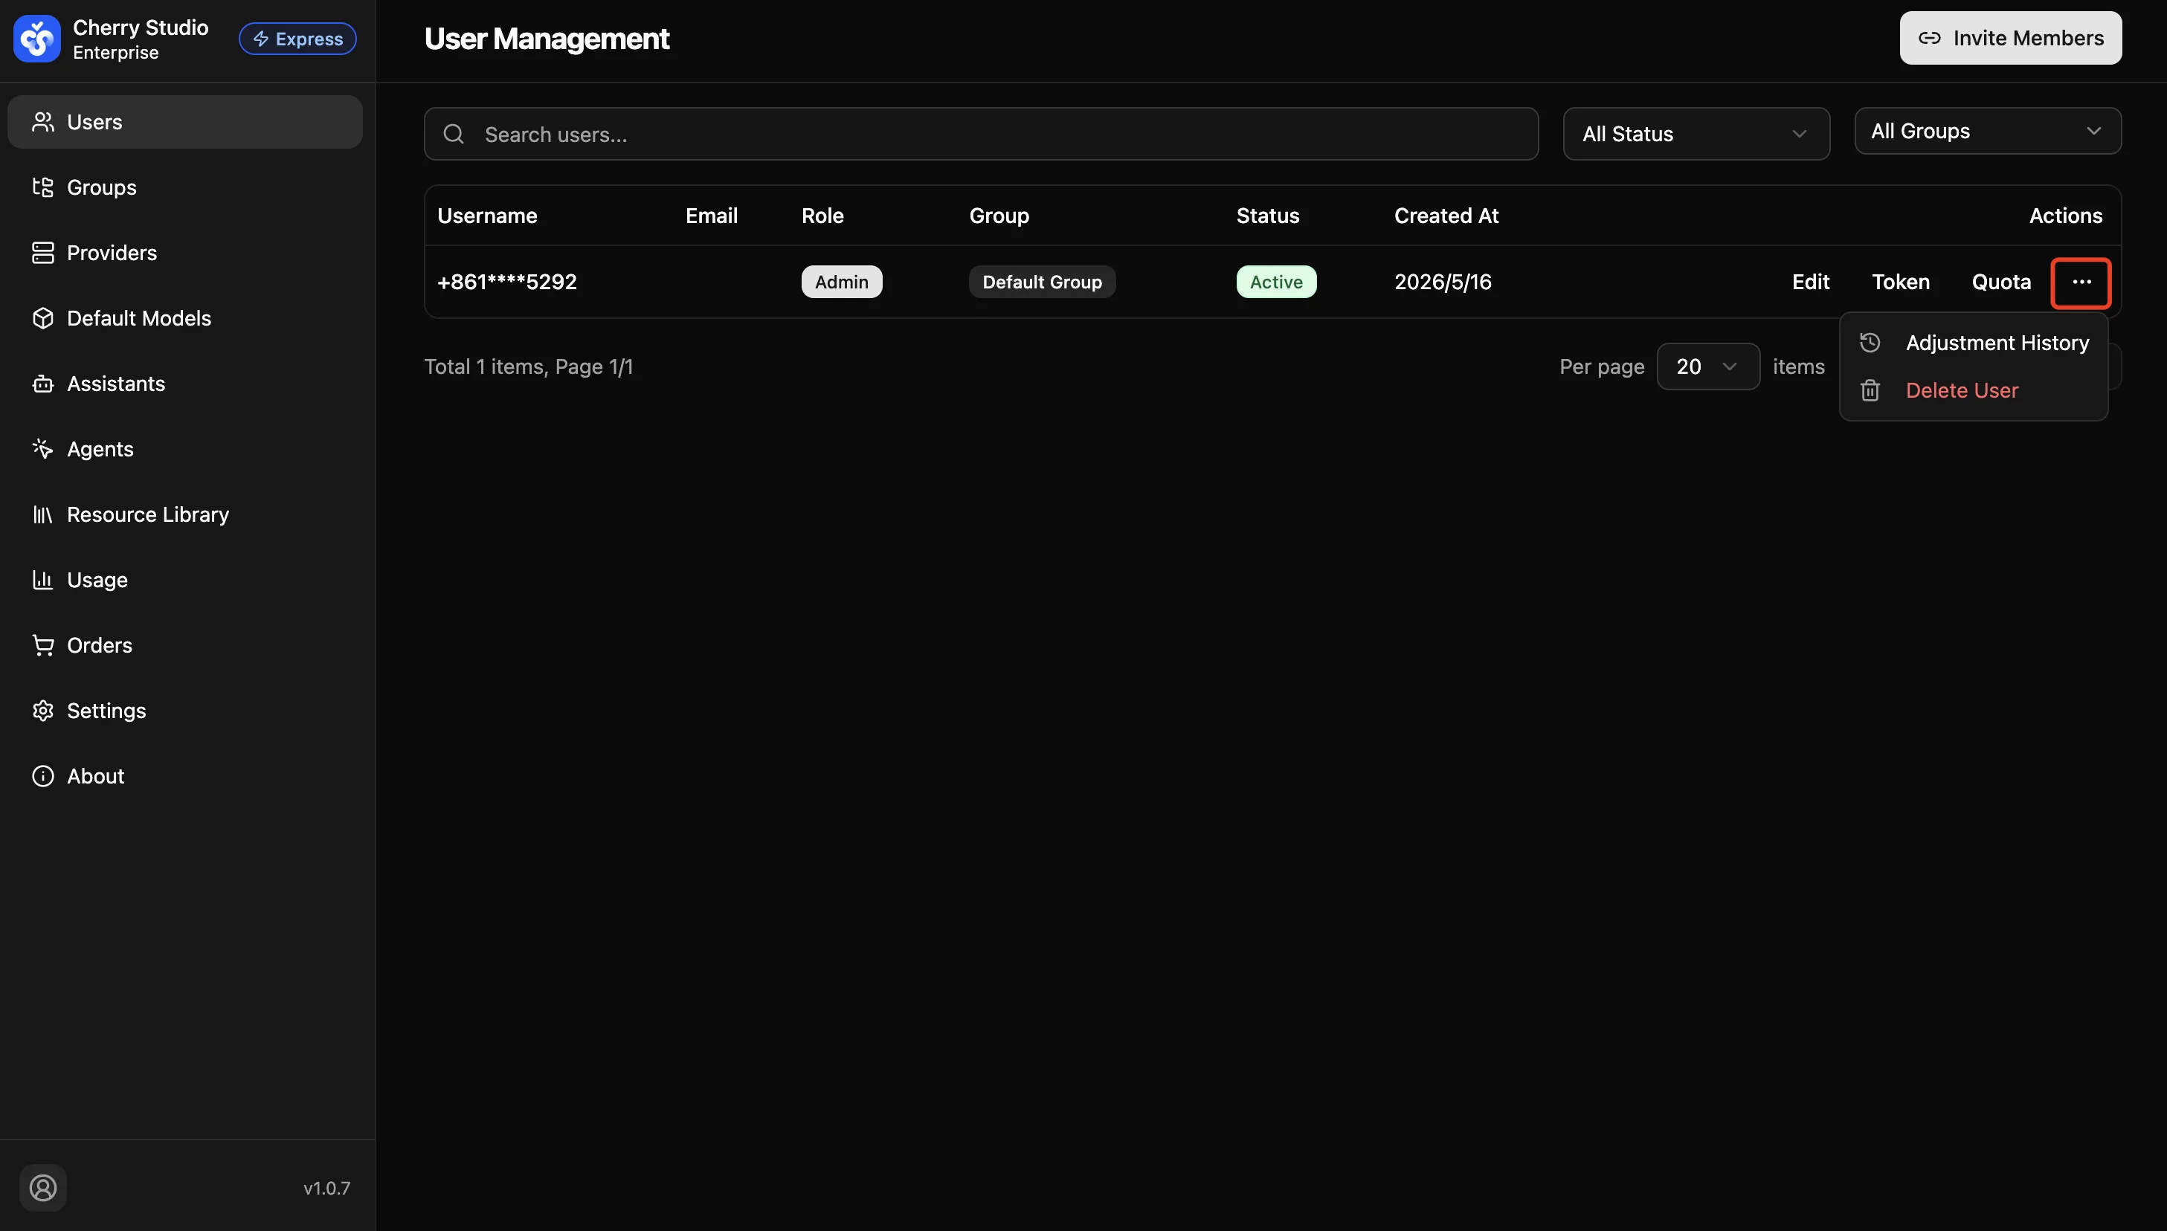Select Adjustment History from the menu
The width and height of the screenshot is (2167, 1231).
1974,343
